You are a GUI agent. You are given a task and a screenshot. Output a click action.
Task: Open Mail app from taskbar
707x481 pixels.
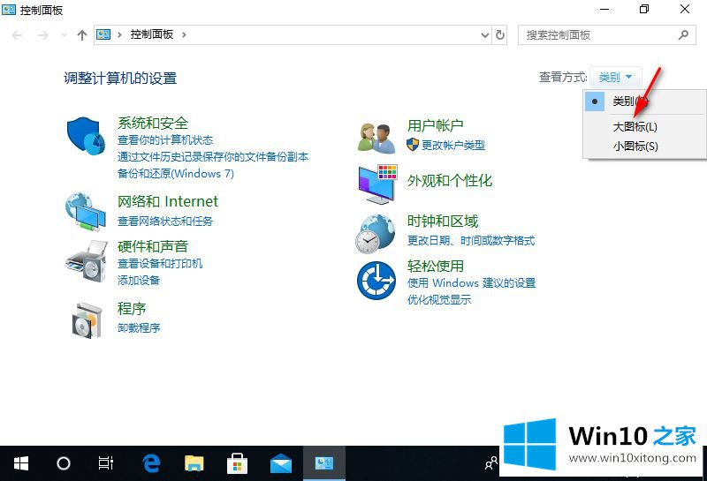click(280, 463)
